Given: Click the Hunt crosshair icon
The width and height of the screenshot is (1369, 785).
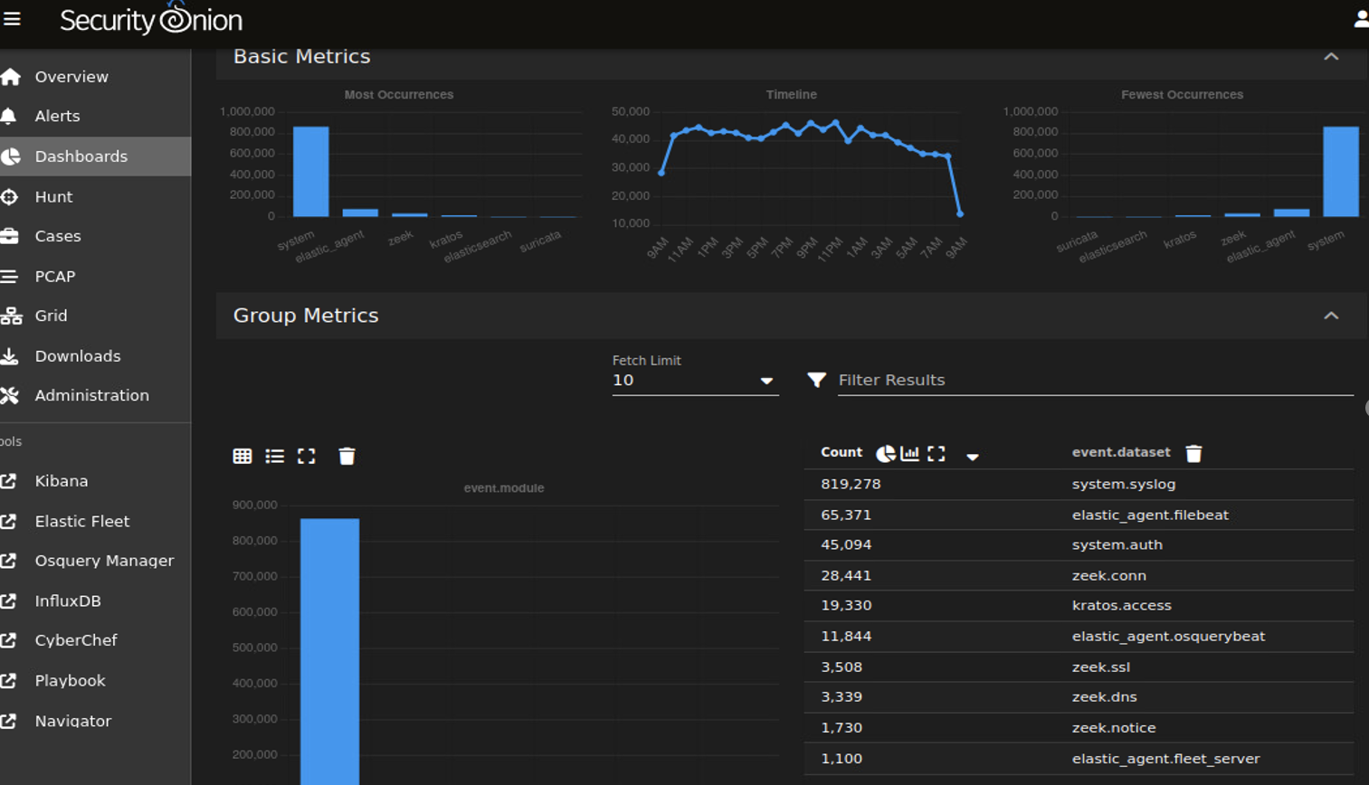Looking at the screenshot, I should click(9, 196).
